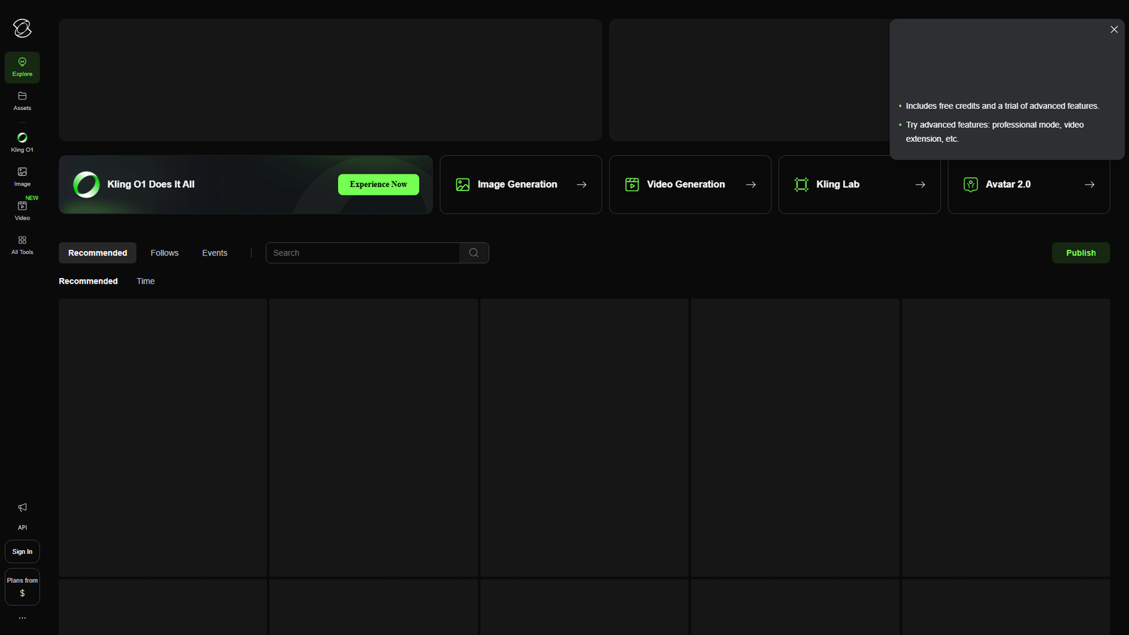Open the Kling Lab card

click(x=859, y=184)
